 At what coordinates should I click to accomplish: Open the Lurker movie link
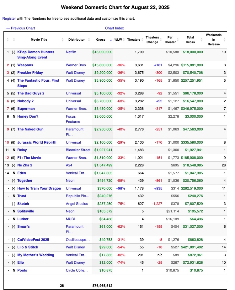click(23, 219)
